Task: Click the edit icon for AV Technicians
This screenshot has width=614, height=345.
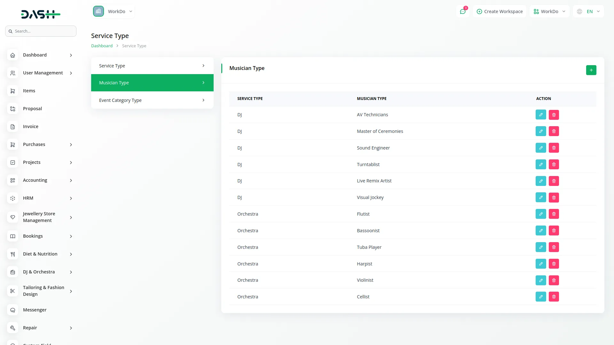Action: tap(541, 115)
